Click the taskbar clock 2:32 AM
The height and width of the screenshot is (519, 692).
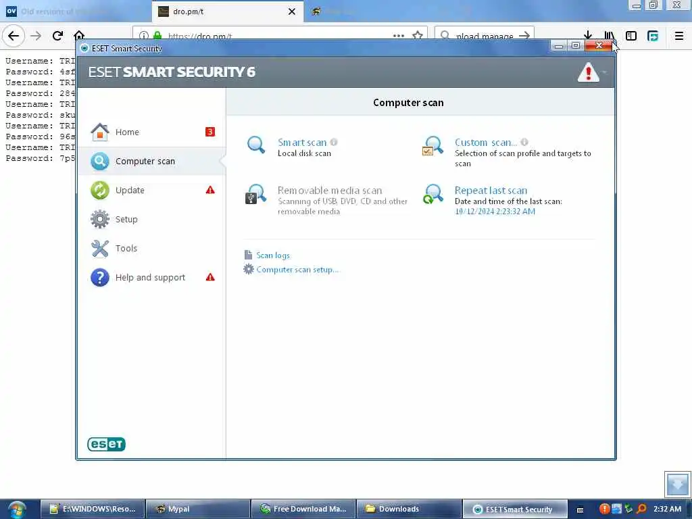coord(667,509)
